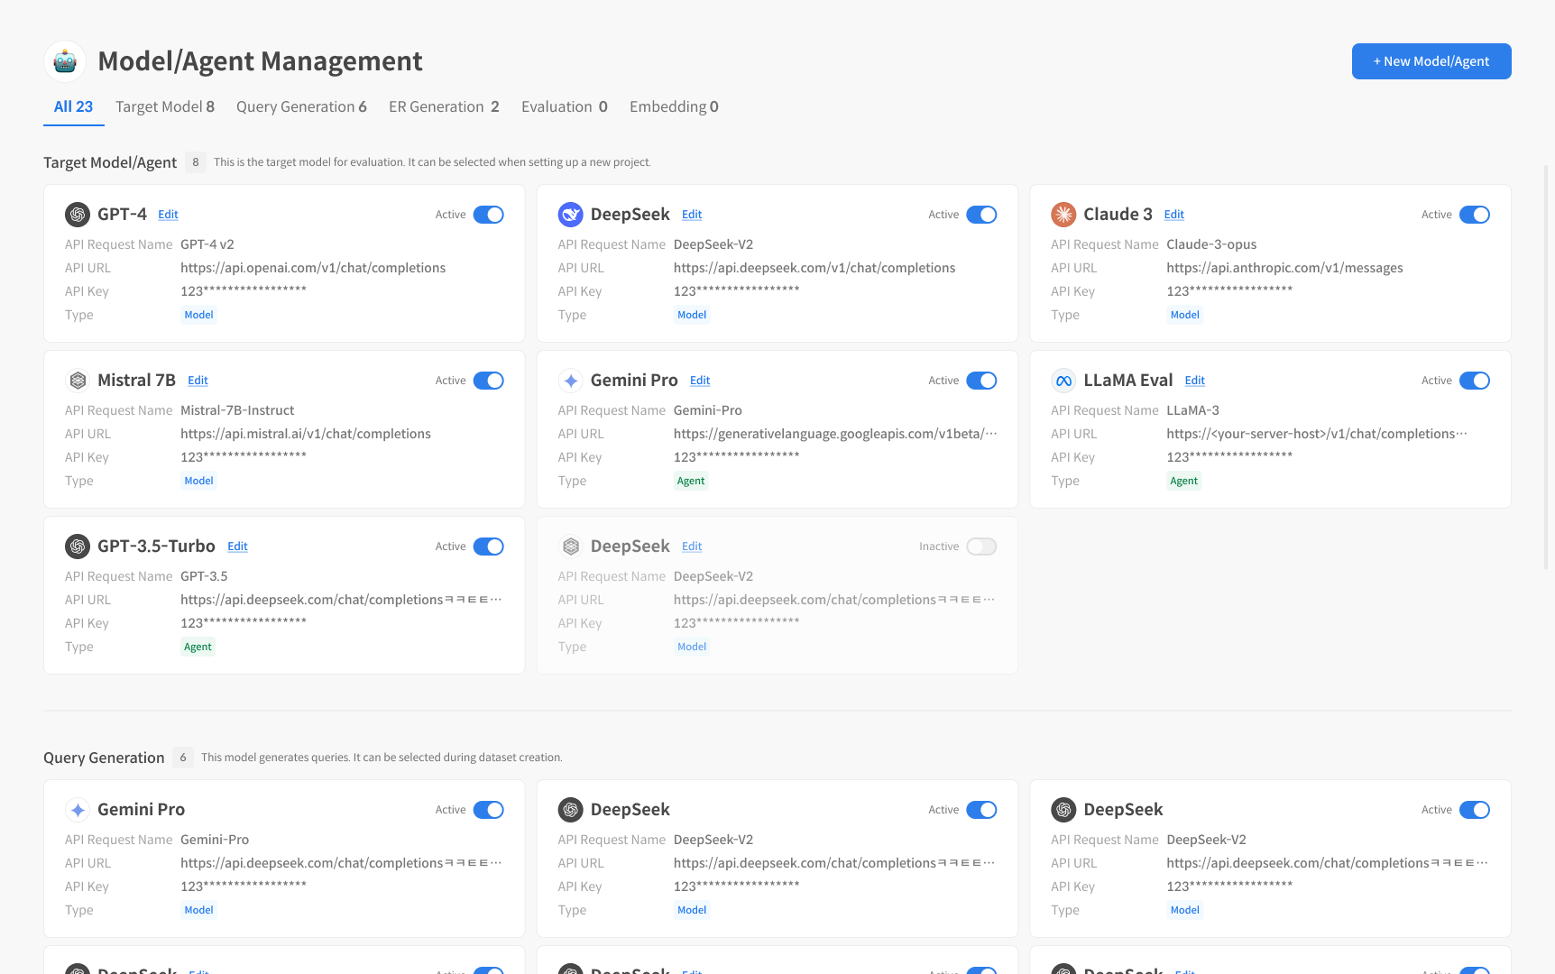Enable the inactive DeepSeek toggle
Screen dimensions: 1555x974
980,547
